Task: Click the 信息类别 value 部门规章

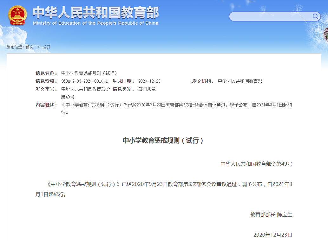Action: coord(147,89)
